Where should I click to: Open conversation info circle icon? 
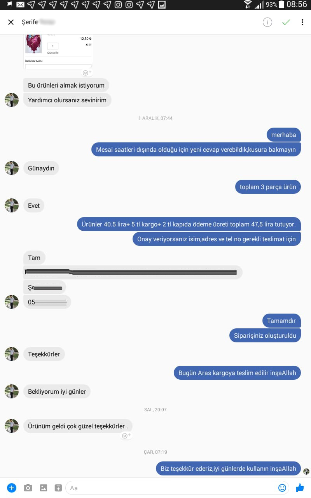point(267,22)
